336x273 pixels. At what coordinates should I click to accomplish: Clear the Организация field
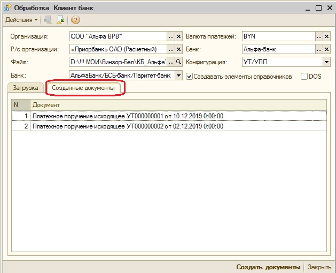tap(178, 36)
